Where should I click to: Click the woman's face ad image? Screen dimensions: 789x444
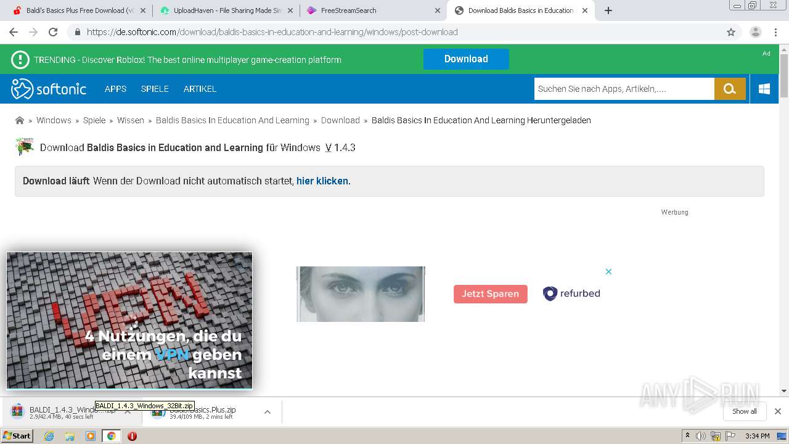click(361, 294)
